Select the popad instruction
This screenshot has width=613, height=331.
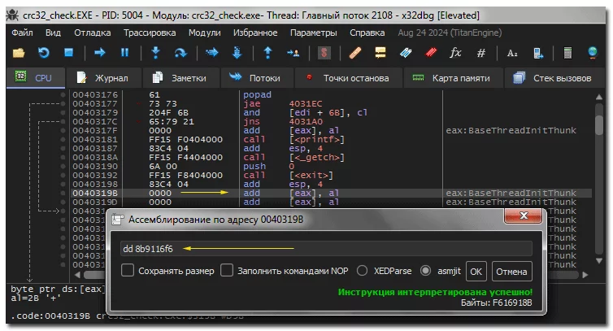tap(257, 94)
